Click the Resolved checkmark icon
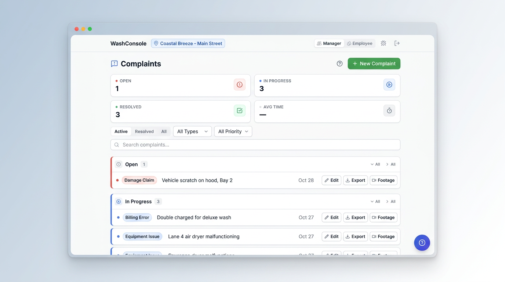 [x=240, y=111]
